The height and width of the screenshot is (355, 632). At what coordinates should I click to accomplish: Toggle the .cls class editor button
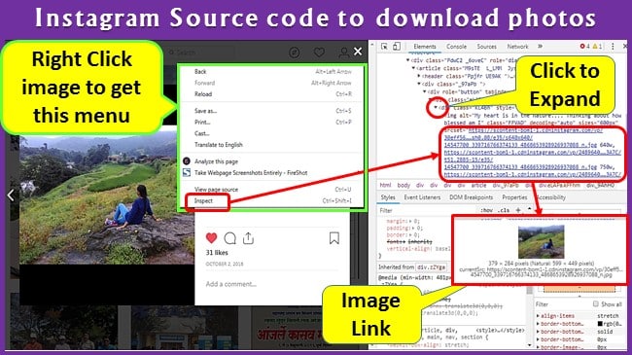[504, 210]
